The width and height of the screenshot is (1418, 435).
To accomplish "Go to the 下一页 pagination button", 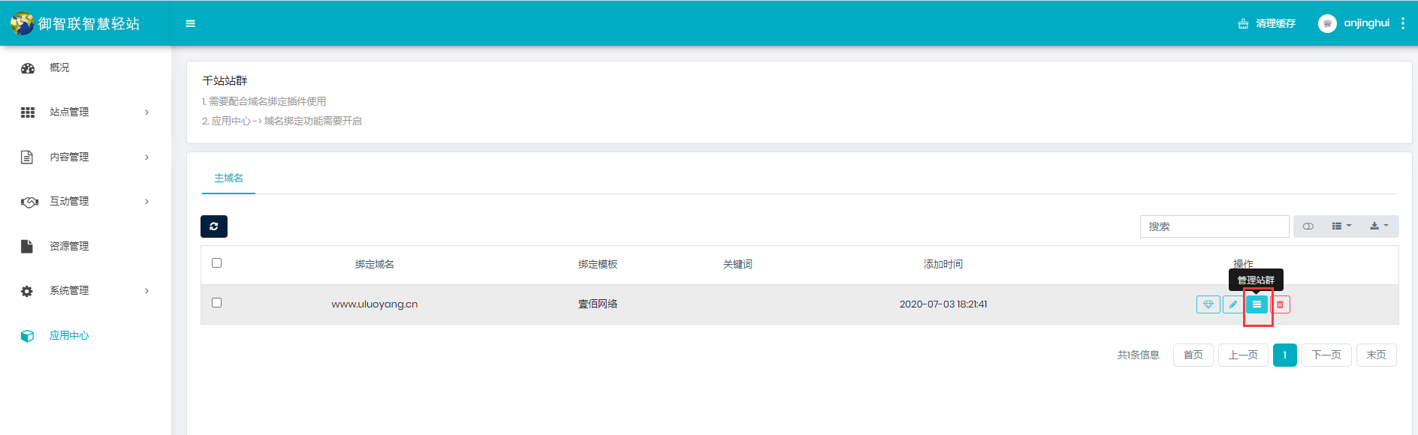I will click(x=1326, y=355).
